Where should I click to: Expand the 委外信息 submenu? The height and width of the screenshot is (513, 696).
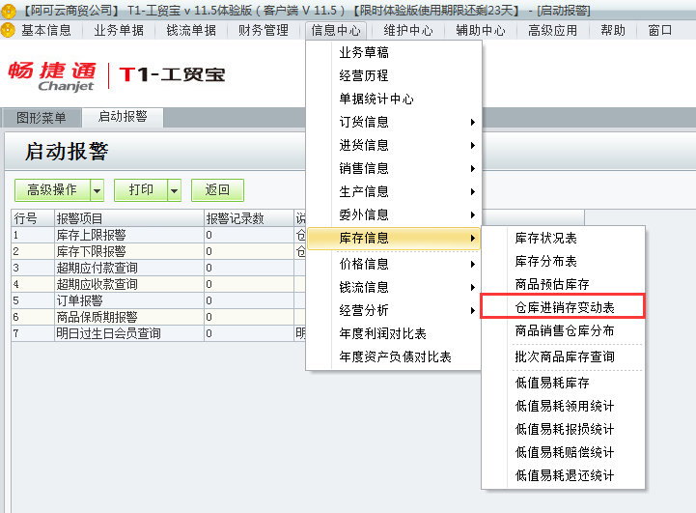[393, 214]
